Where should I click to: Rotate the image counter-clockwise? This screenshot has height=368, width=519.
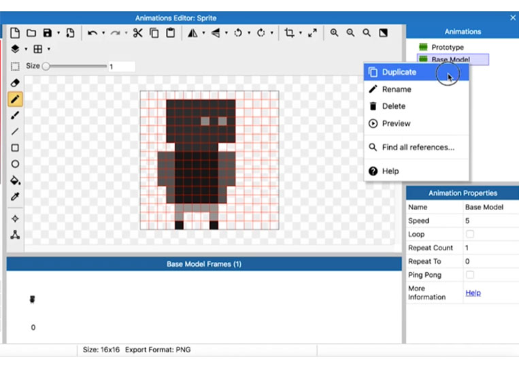tap(238, 33)
